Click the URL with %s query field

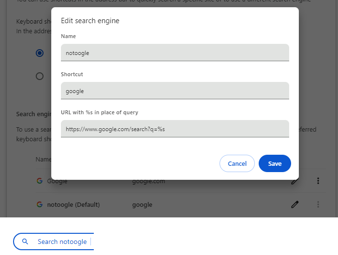click(x=175, y=129)
